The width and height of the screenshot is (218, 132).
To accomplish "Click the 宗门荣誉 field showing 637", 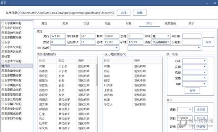I will coord(88,36).
